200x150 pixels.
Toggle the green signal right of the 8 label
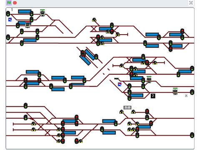[x=192, y=92]
